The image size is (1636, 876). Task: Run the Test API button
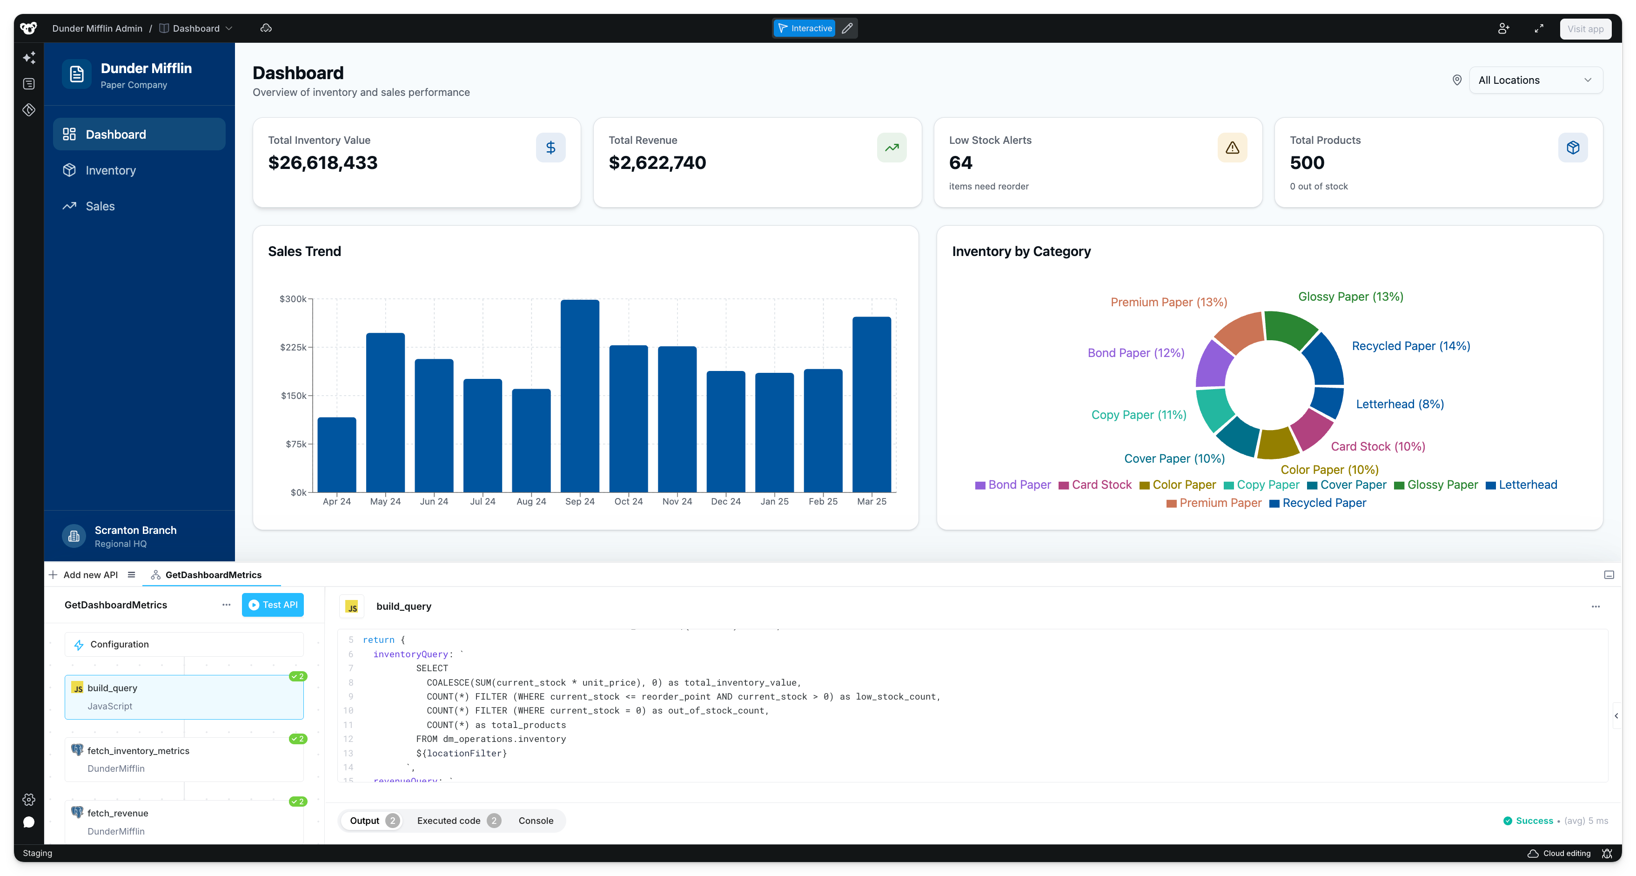click(273, 605)
